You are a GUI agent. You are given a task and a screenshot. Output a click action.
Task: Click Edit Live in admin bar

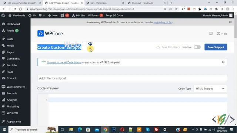tap(79, 16)
